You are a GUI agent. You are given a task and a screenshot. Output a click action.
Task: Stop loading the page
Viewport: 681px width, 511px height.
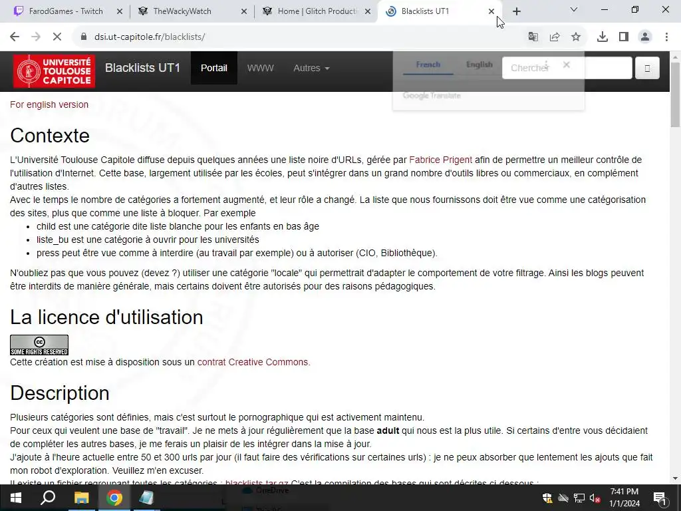(57, 37)
